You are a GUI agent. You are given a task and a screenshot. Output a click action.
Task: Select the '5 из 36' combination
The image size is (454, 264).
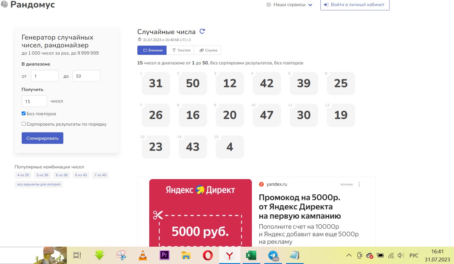(x=43, y=175)
